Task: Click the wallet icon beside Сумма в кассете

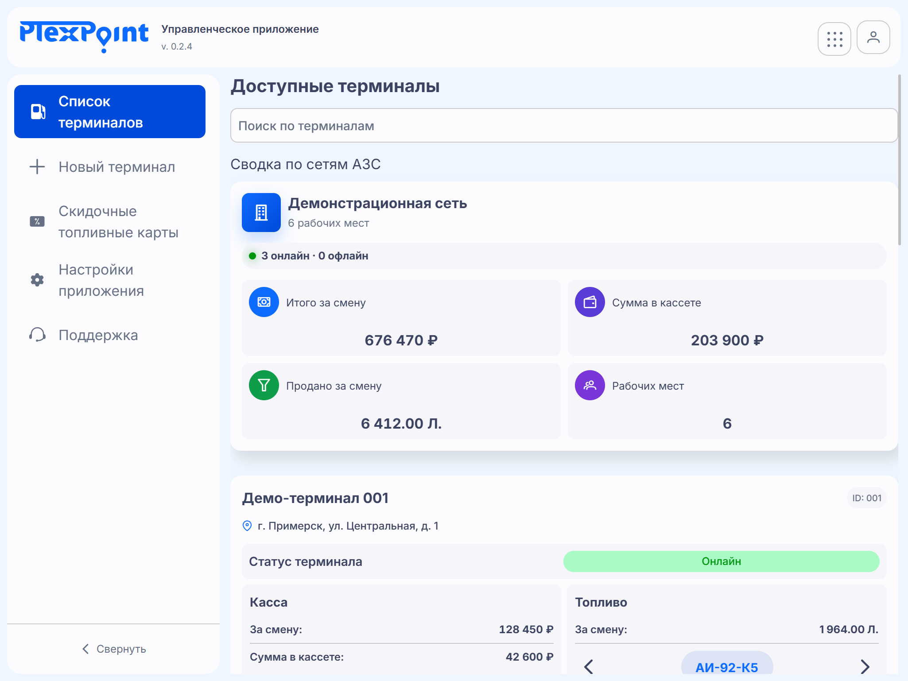Action: coord(590,302)
